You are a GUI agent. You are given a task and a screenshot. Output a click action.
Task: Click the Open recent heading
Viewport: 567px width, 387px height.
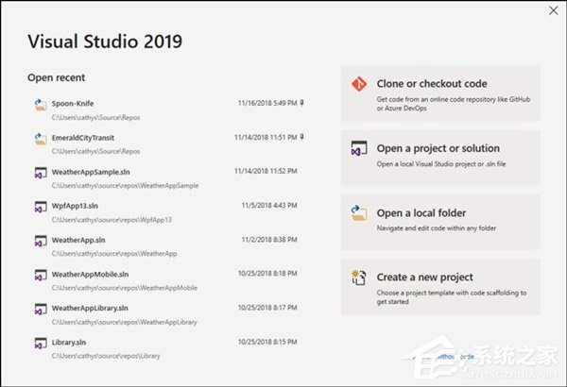(x=56, y=77)
